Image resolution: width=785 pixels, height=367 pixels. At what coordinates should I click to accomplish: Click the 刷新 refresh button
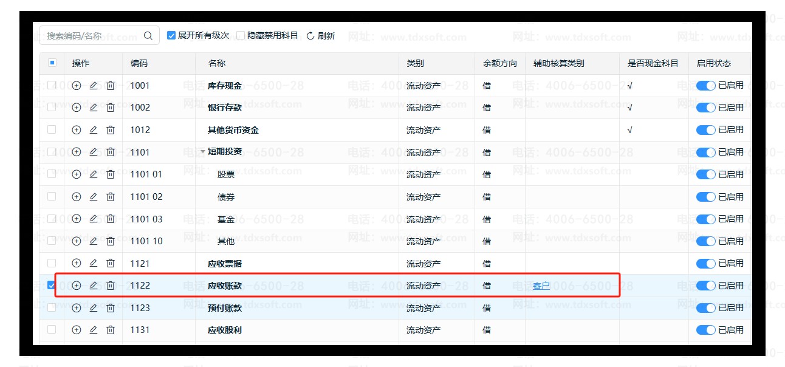pos(321,36)
